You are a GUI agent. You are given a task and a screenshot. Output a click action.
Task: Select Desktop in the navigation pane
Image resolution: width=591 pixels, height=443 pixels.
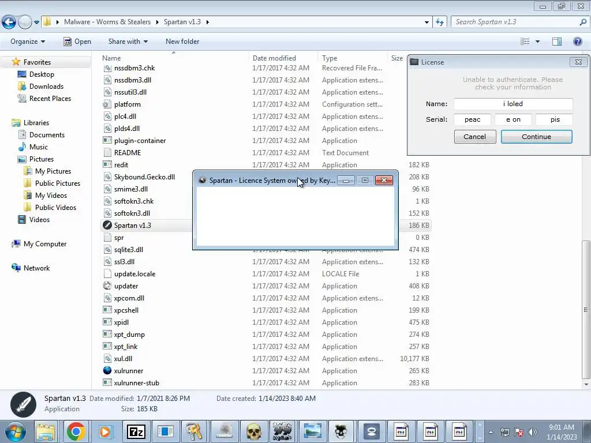click(42, 74)
